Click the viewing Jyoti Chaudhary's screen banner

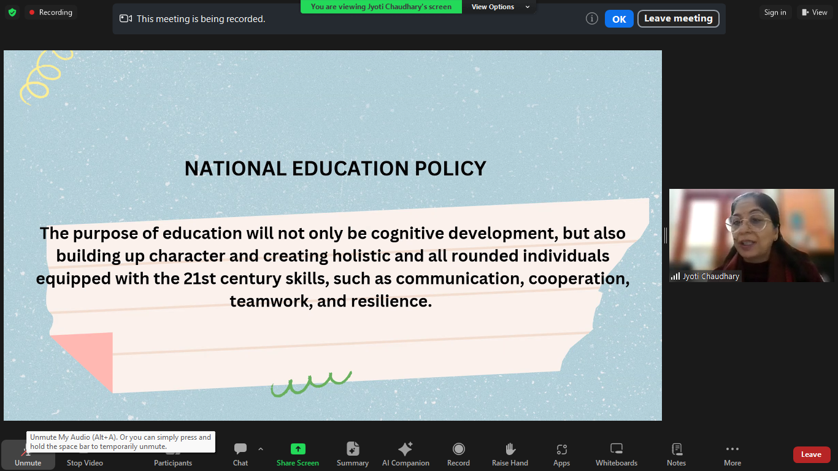coord(381,7)
